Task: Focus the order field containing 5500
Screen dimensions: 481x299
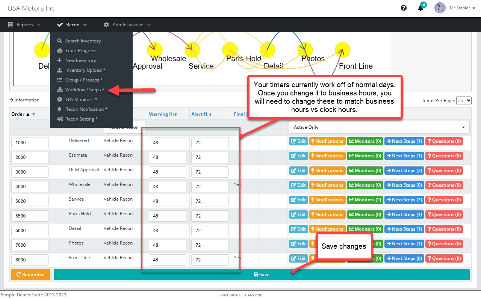Action: click(x=30, y=216)
